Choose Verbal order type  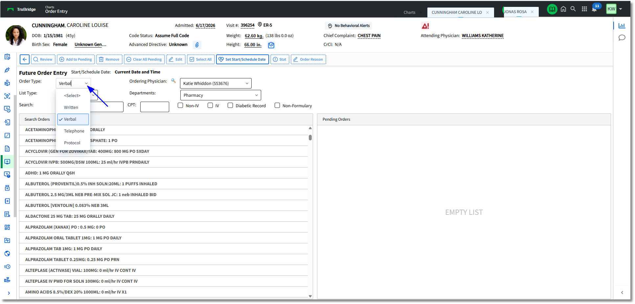[73, 119]
